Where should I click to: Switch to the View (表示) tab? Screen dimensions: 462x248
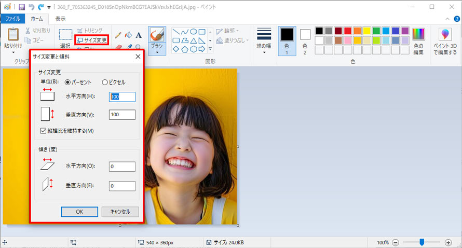[x=60, y=19]
